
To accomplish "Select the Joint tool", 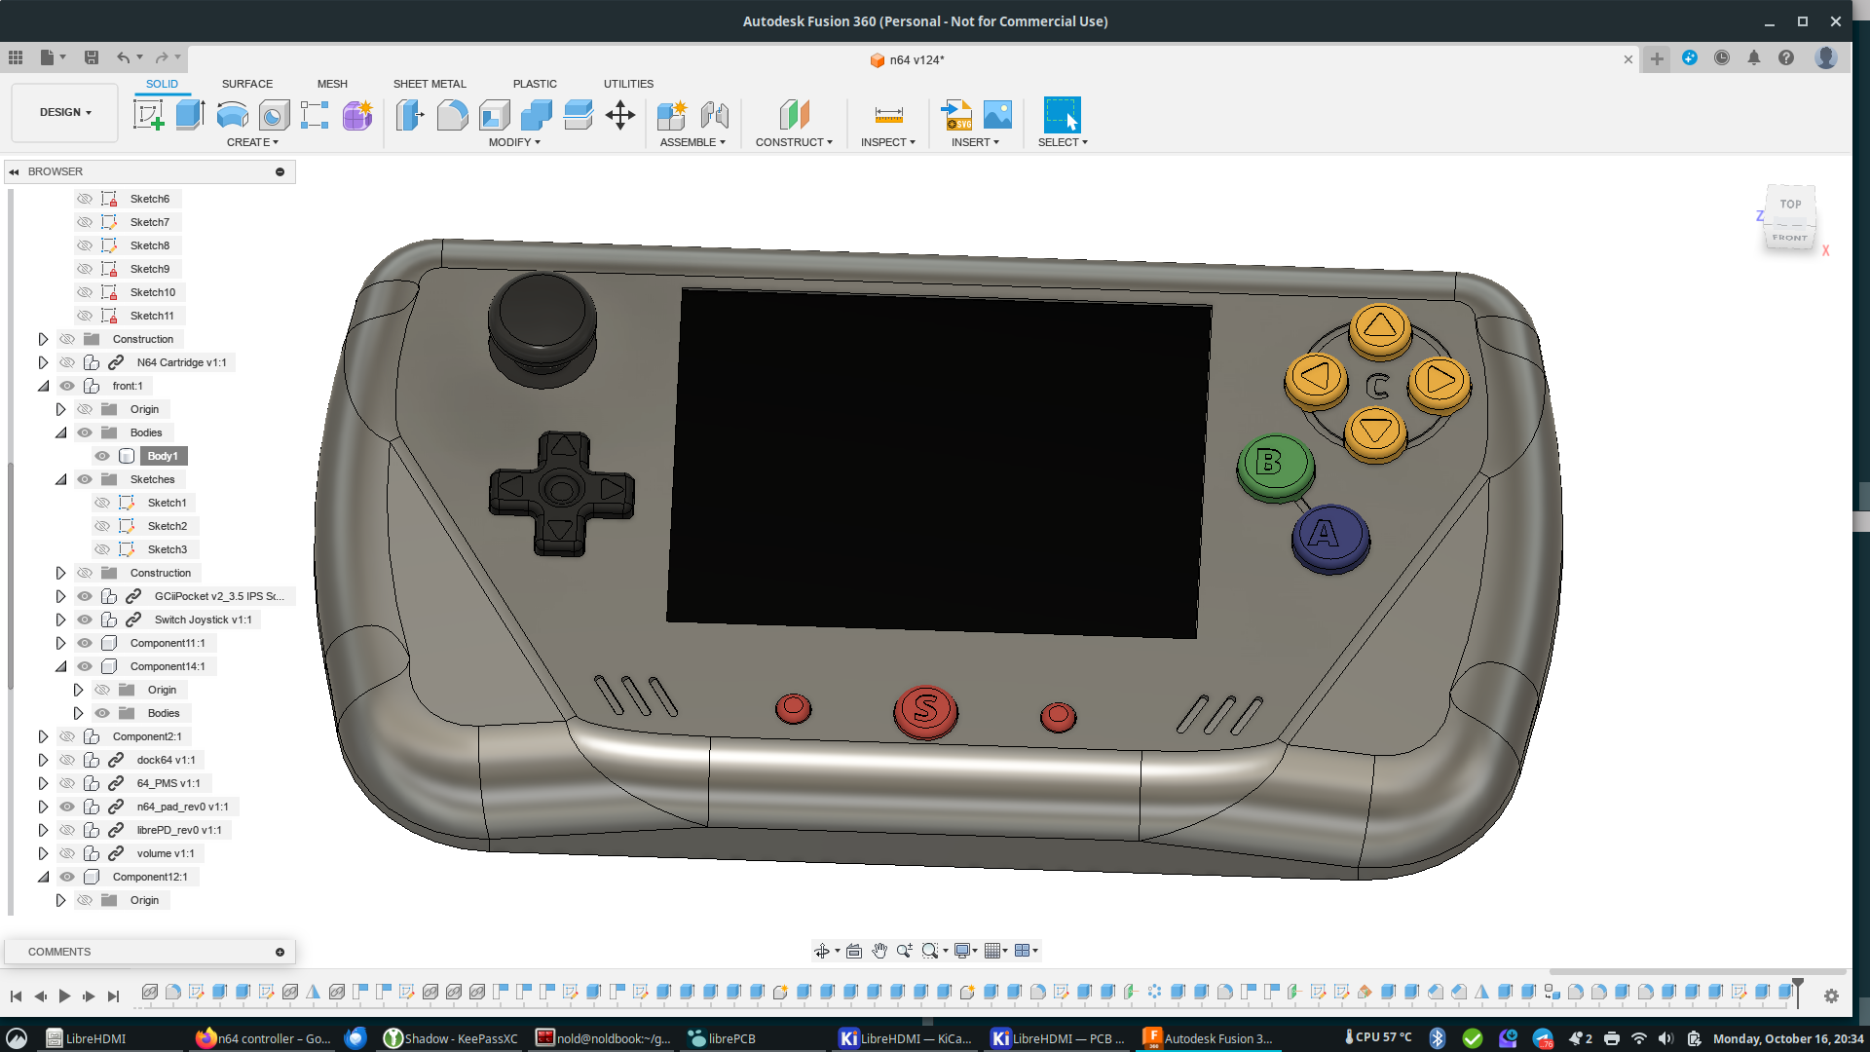I will [x=715, y=115].
